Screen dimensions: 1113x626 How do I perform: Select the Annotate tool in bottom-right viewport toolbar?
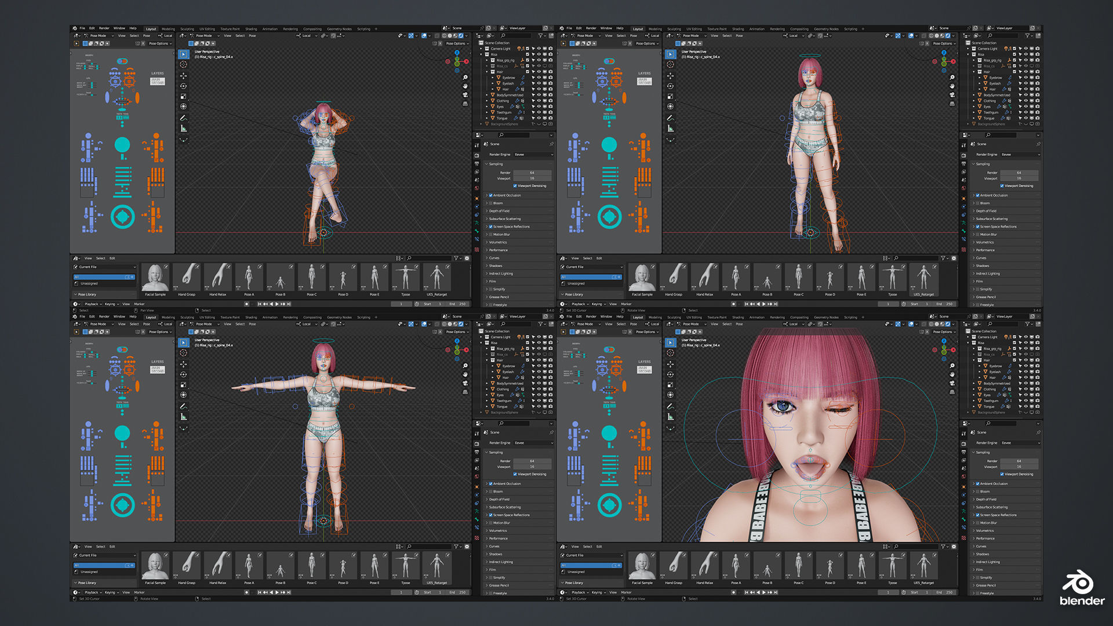(x=670, y=406)
